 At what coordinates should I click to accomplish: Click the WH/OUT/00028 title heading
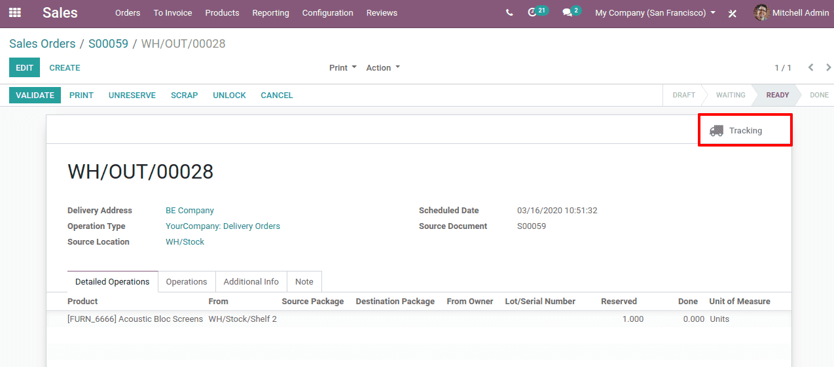[x=141, y=171]
